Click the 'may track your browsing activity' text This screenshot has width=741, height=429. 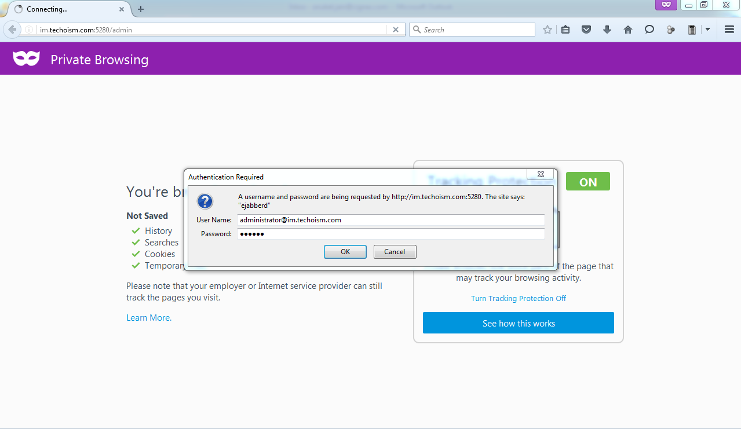point(519,278)
